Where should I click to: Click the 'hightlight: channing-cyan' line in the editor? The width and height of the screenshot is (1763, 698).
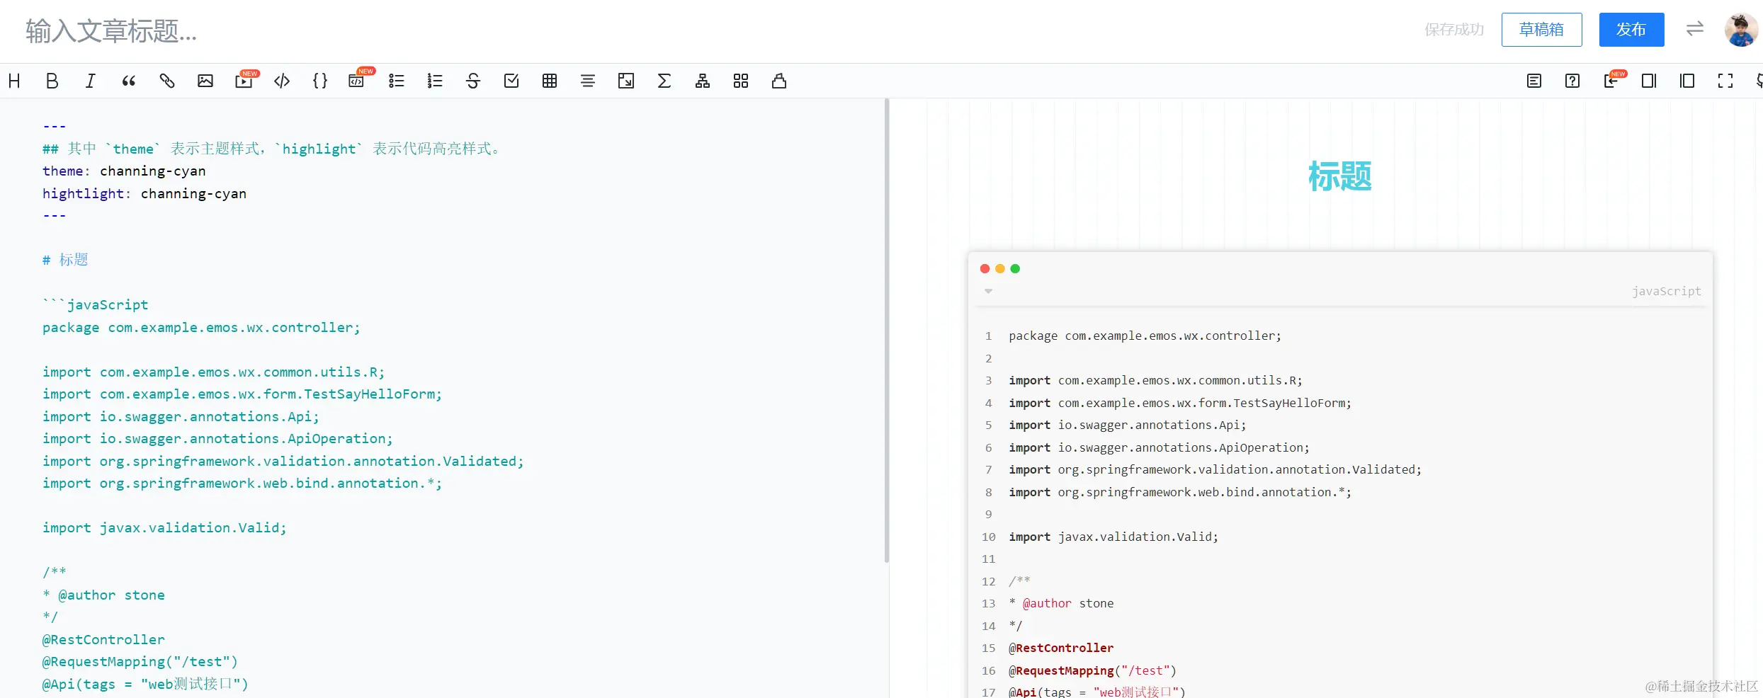(x=144, y=193)
